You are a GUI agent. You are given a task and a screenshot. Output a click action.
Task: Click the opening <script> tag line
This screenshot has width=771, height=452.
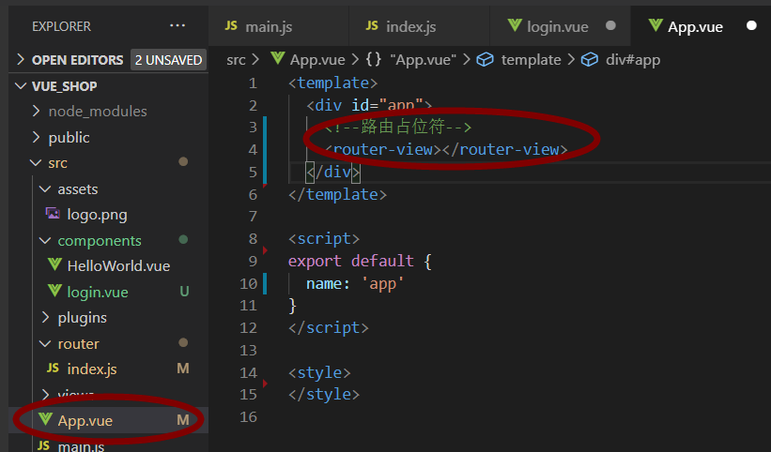point(324,239)
